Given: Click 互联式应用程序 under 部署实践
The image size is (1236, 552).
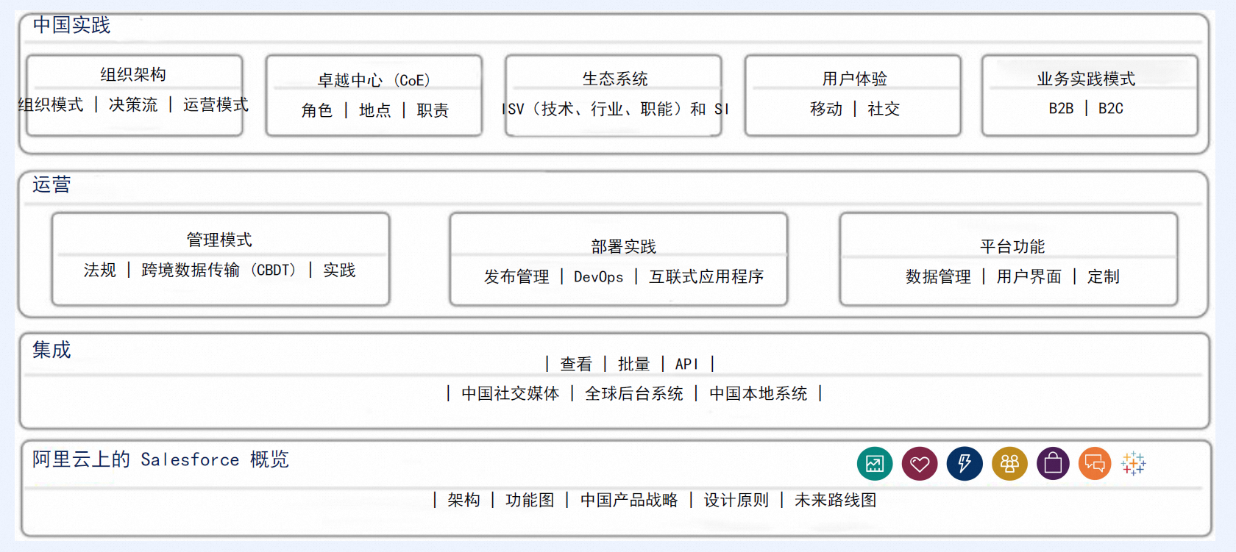Looking at the screenshot, I should pyautogui.click(x=706, y=276).
